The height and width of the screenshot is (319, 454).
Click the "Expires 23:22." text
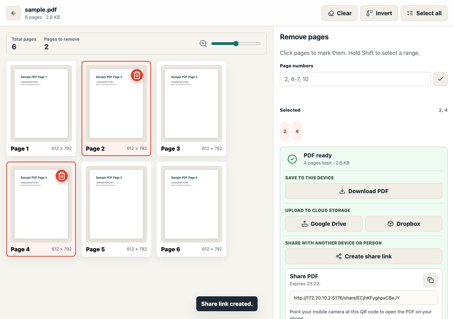click(305, 284)
